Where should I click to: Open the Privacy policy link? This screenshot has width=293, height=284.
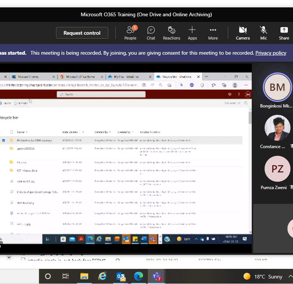point(271,53)
